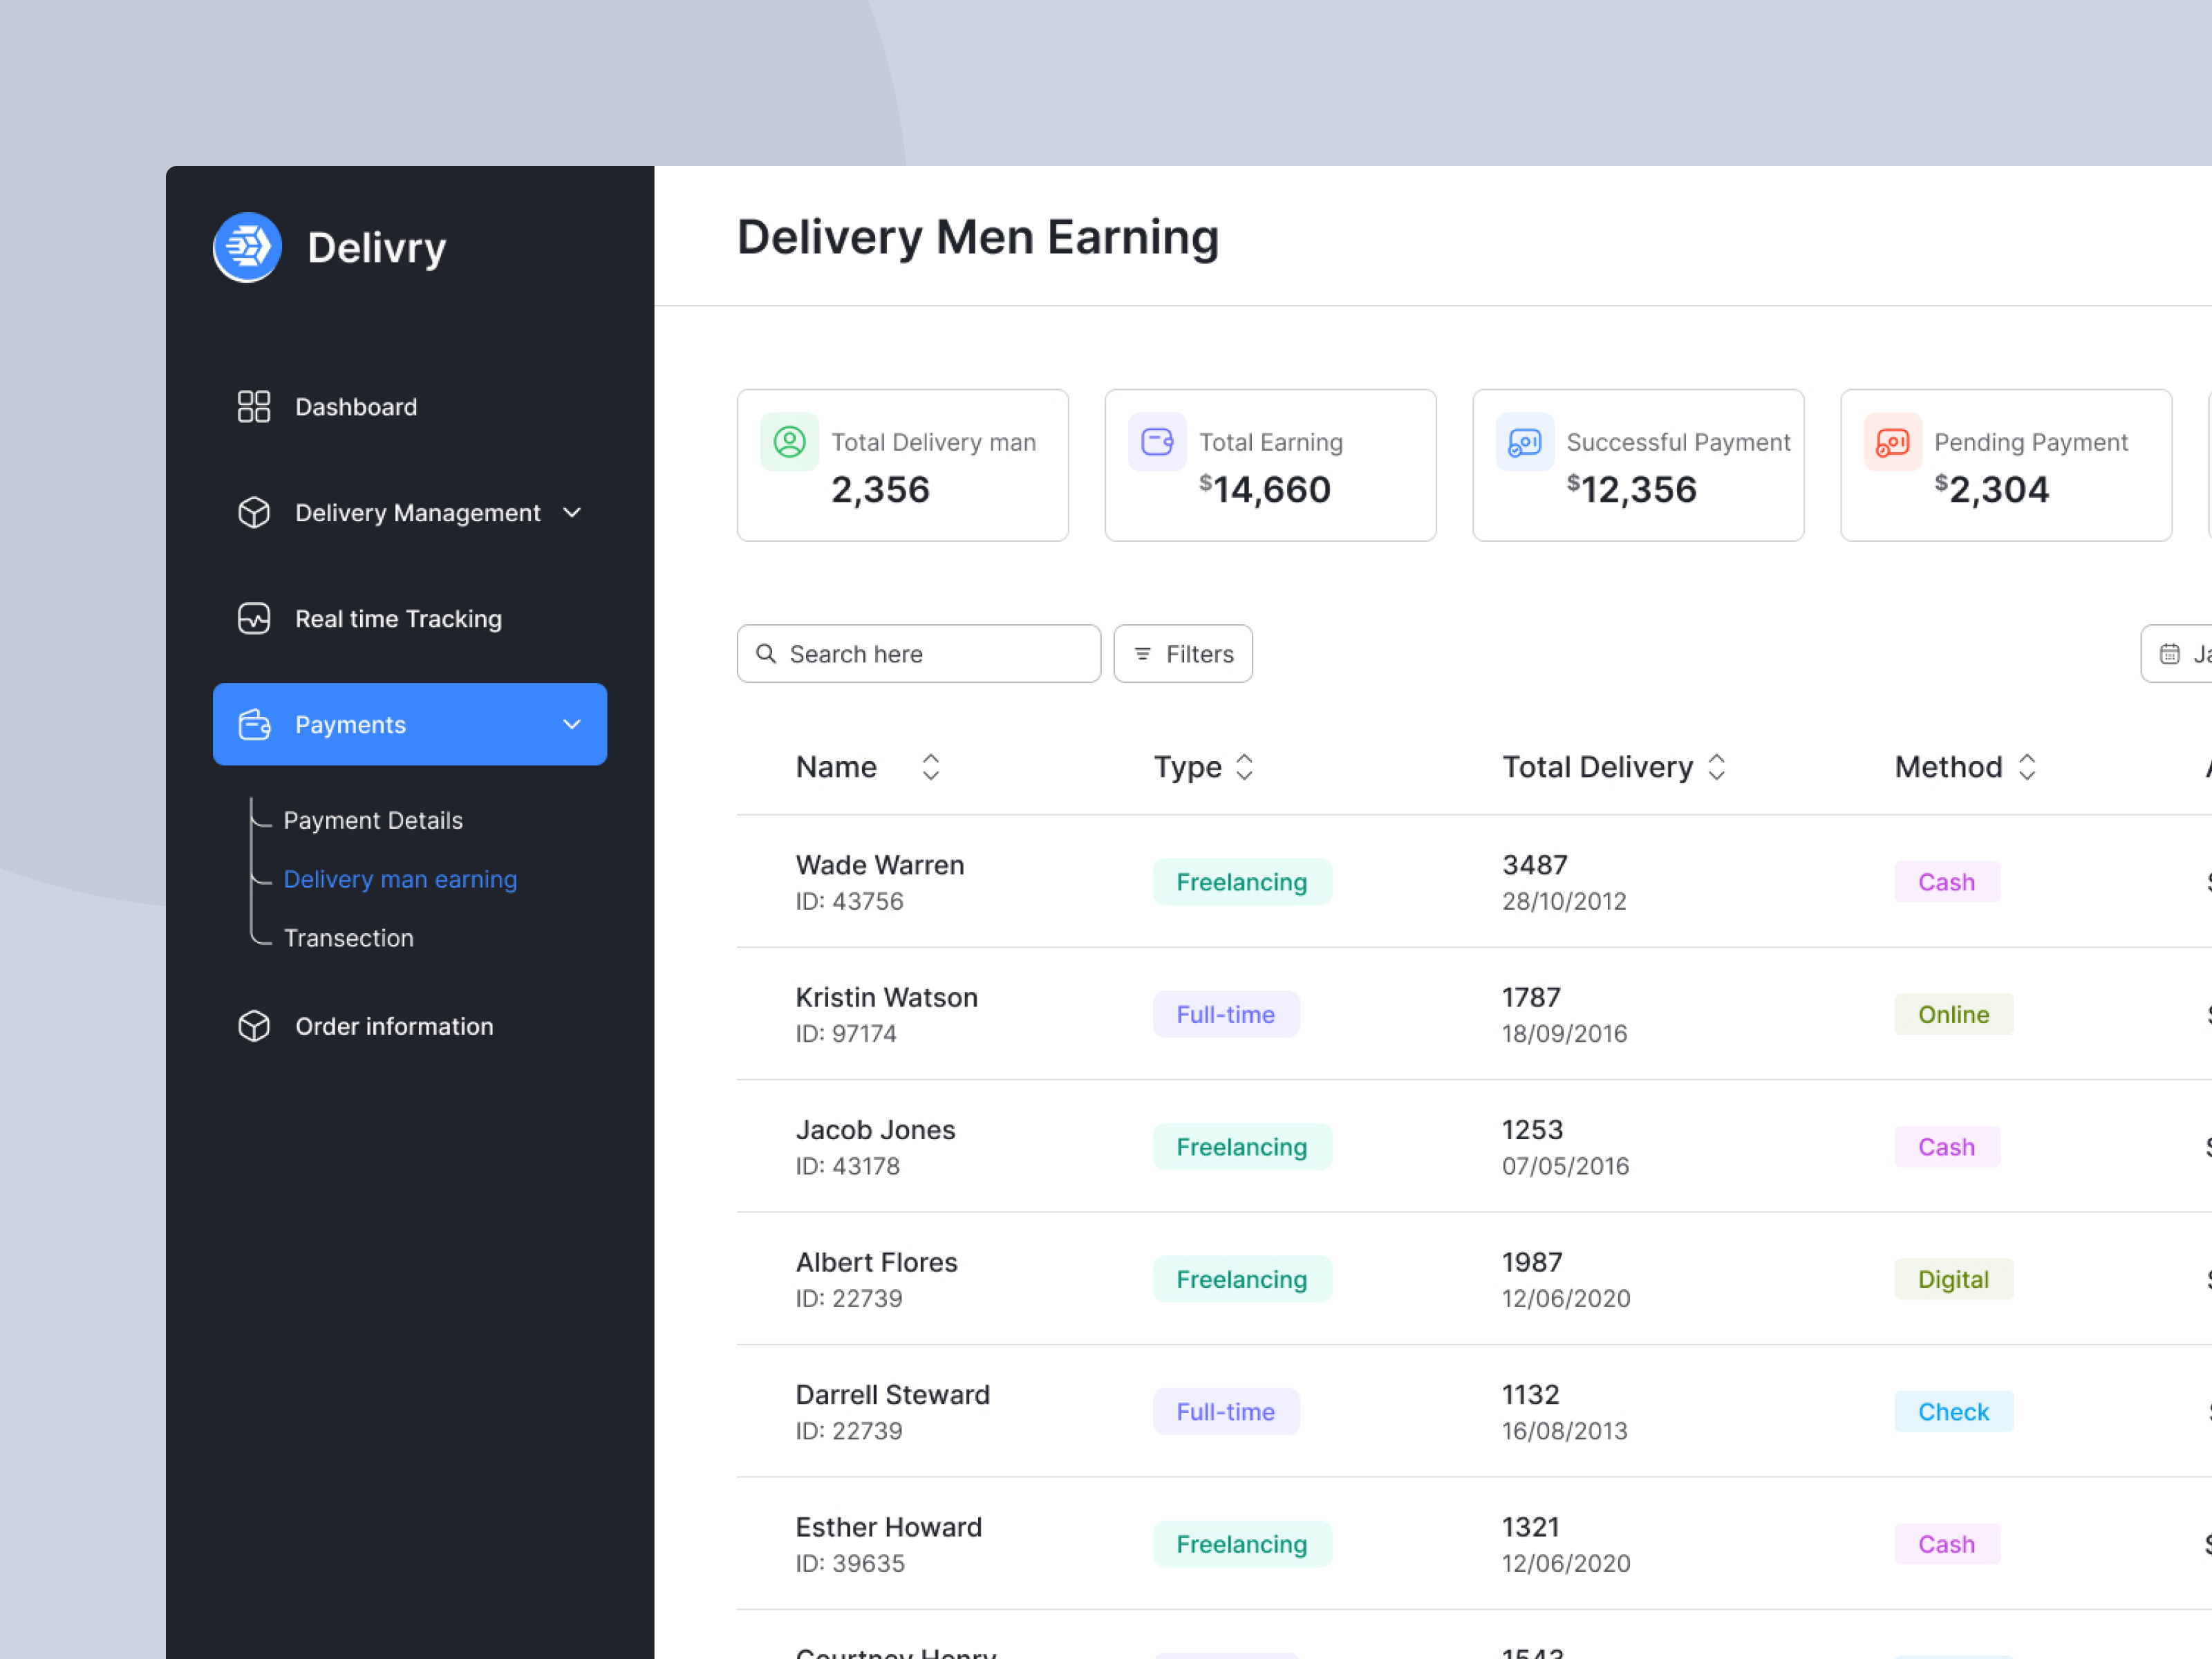
Task: Click the Pending Payment red icon
Action: [x=1892, y=442]
